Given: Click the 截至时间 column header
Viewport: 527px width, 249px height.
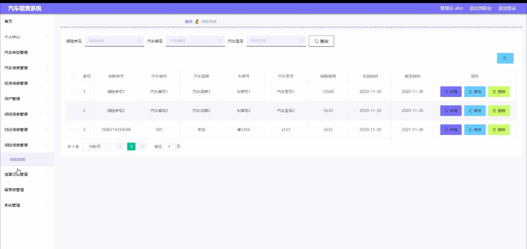Looking at the screenshot, I should click(x=412, y=76).
